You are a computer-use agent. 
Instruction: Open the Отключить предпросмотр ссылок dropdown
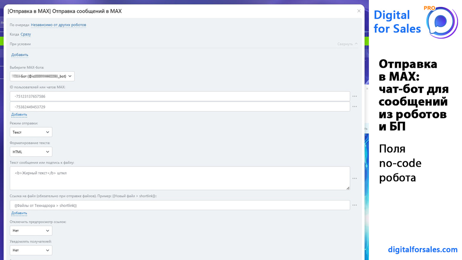[31, 231]
